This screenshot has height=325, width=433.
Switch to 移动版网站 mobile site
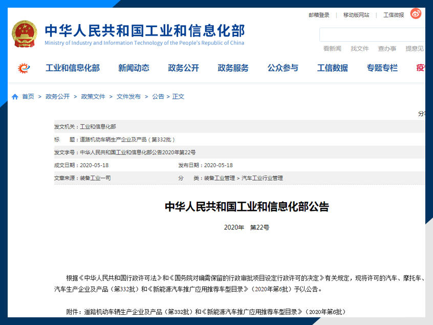[356, 15]
